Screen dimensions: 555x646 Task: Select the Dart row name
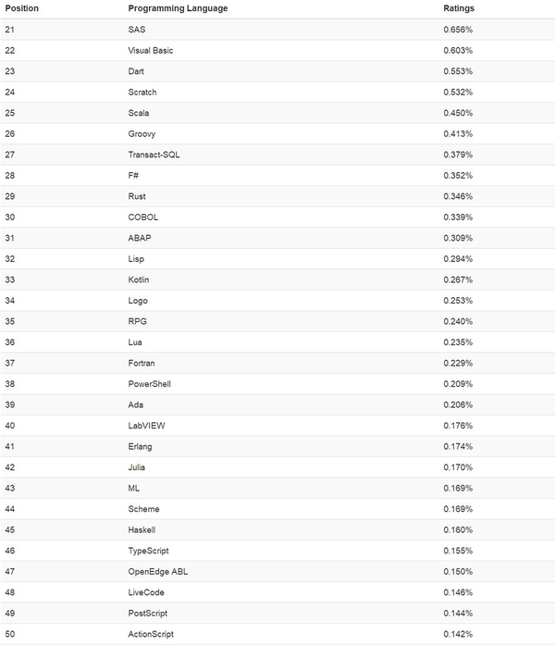click(136, 71)
